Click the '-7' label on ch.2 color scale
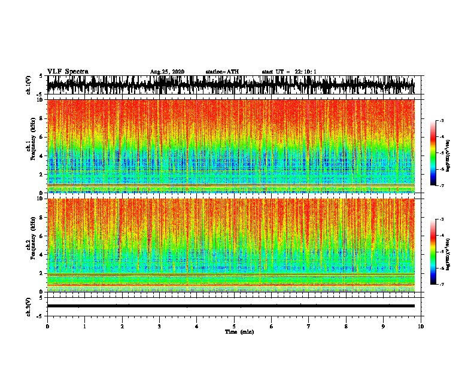This screenshot has height=366, width=474. (x=441, y=285)
